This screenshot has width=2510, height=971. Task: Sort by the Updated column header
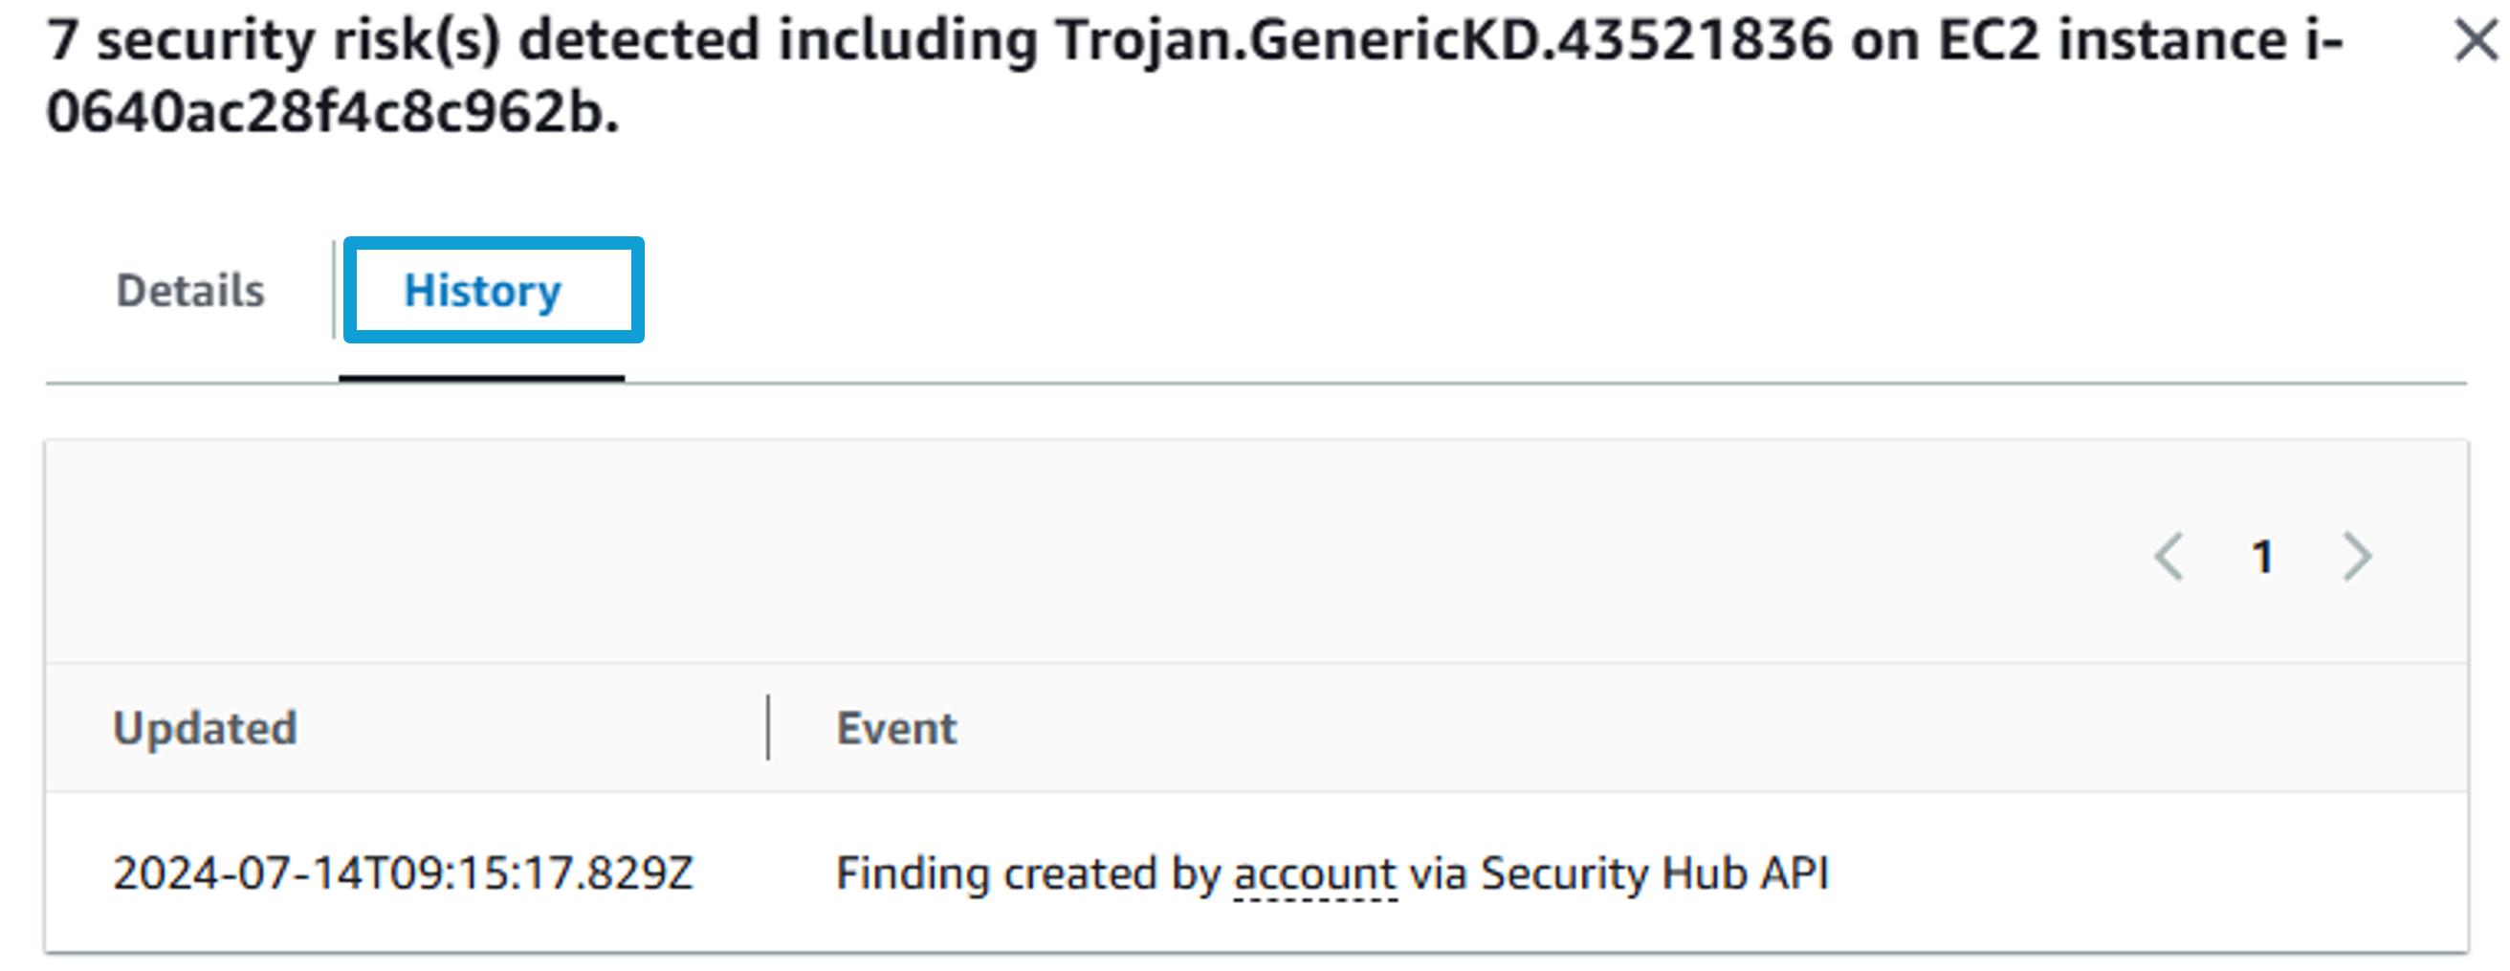[205, 728]
